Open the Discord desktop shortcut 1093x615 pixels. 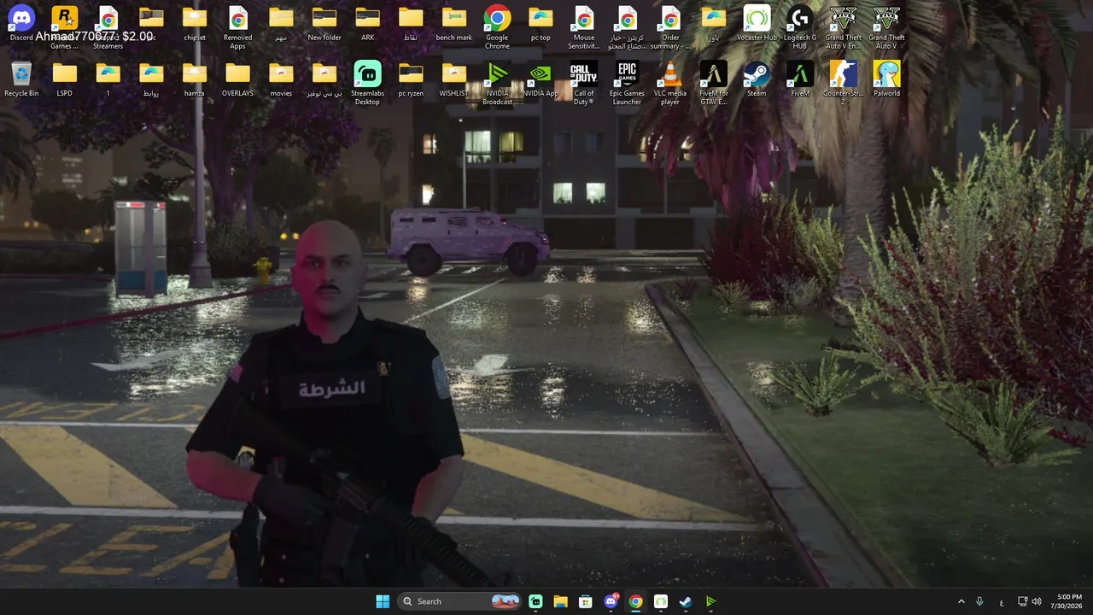pos(21,23)
